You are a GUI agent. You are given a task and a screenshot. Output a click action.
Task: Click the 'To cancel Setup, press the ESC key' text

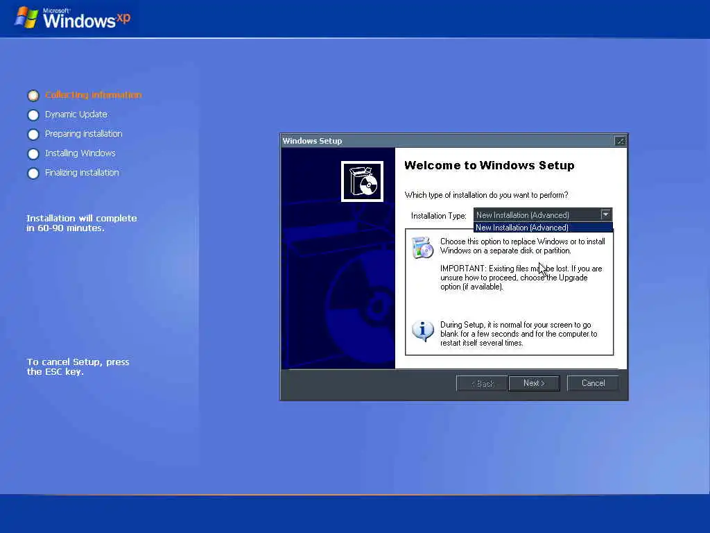pyautogui.click(x=78, y=366)
